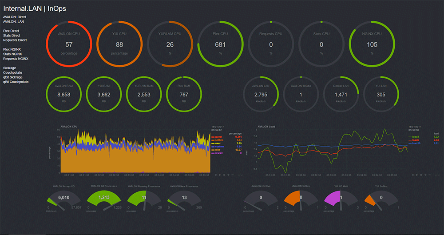Screen dimensions: 444x235
Task: Open Requests NGINX link
Action: pos(16,59)
